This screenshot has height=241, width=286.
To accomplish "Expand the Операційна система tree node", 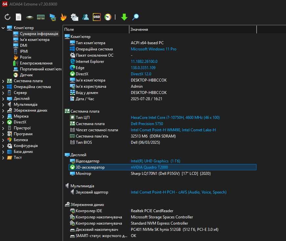I will tap(3, 87).
